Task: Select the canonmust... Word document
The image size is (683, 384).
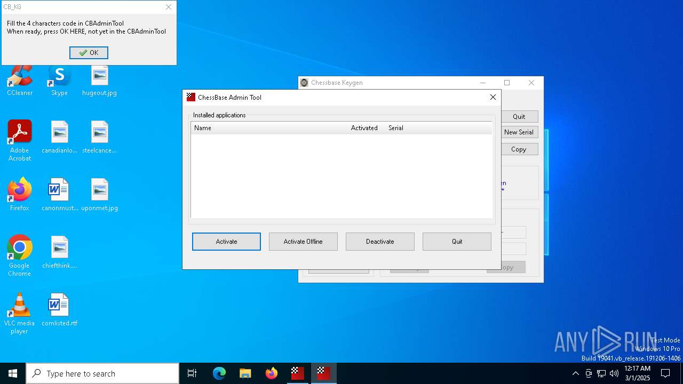Action: (60, 195)
